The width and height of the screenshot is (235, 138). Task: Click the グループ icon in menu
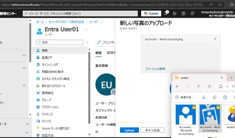pyautogui.click(x=38, y=100)
